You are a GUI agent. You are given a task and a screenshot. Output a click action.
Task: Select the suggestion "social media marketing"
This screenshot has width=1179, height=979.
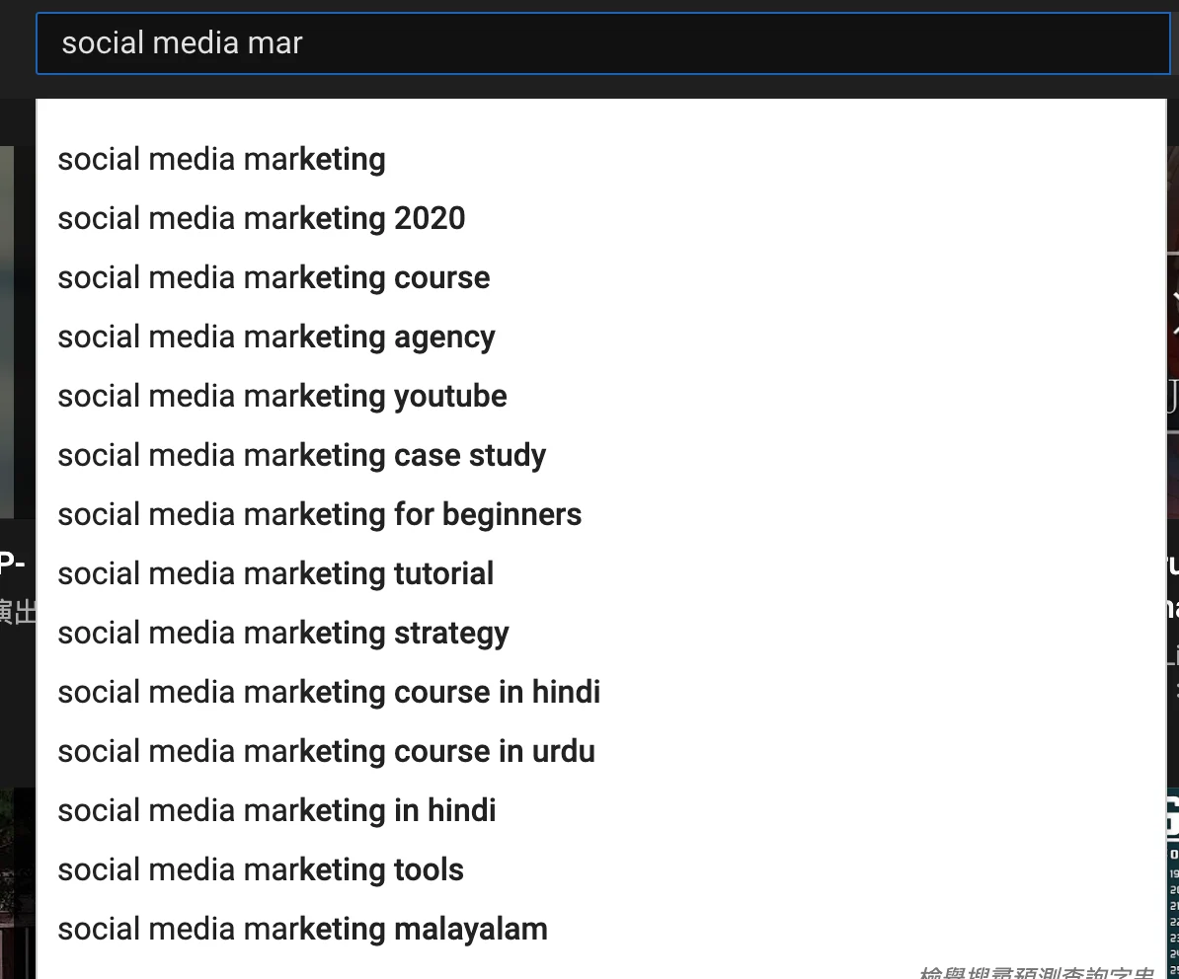[x=221, y=159]
